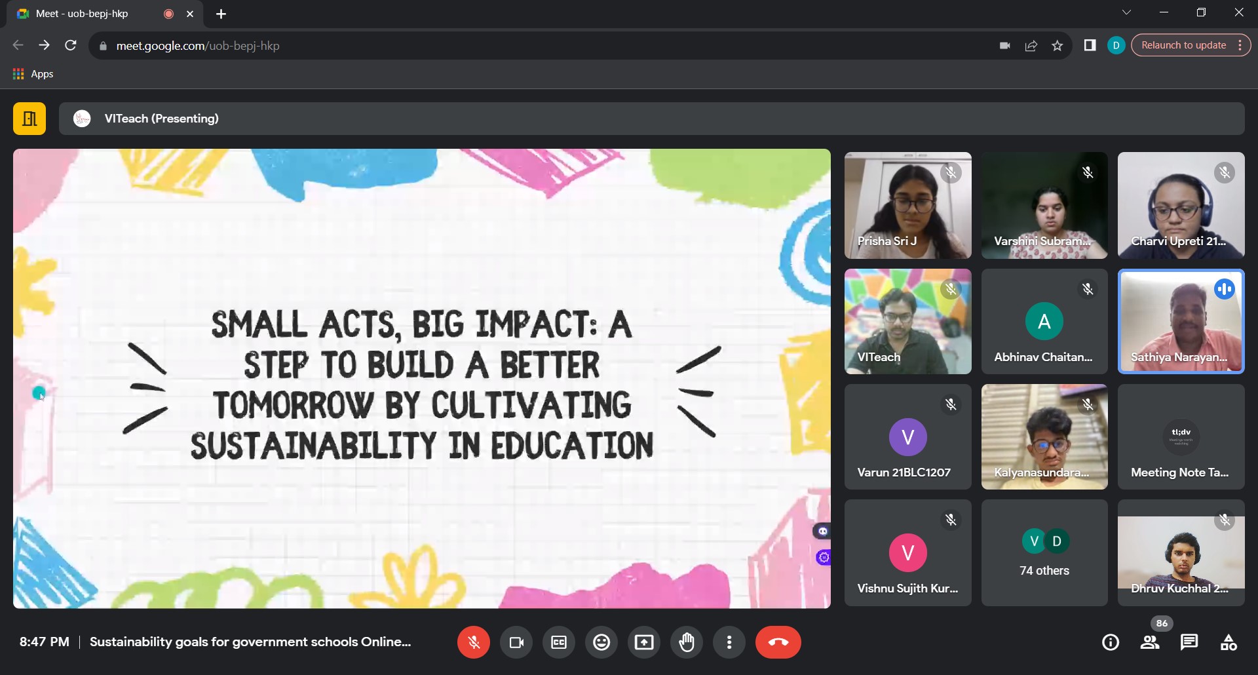Turn on closed captions
The height and width of the screenshot is (675, 1258).
tap(559, 642)
